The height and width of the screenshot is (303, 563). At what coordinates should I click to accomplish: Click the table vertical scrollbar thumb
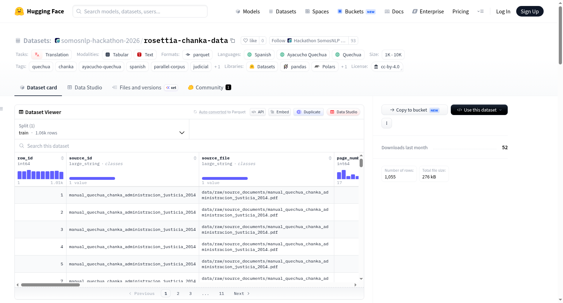coord(361,163)
